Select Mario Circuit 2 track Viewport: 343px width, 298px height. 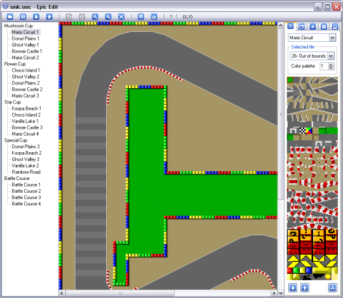pos(25,58)
